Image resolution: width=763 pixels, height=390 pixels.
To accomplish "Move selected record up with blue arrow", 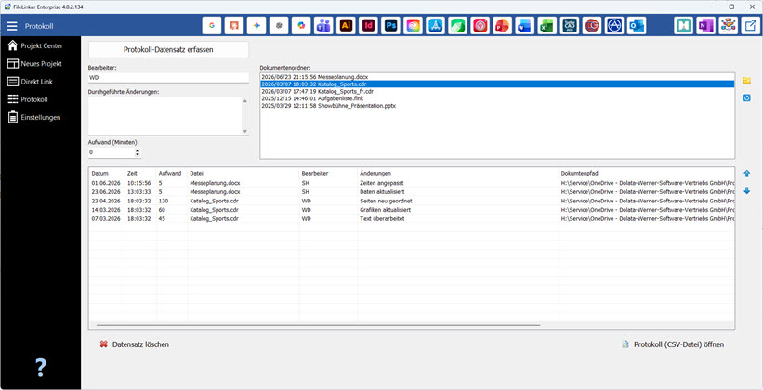I will tap(747, 174).
